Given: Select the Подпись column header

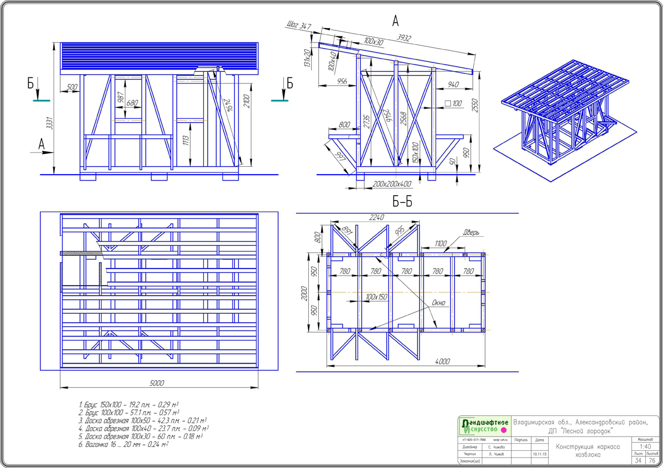Looking at the screenshot, I should pyautogui.click(x=521, y=440).
